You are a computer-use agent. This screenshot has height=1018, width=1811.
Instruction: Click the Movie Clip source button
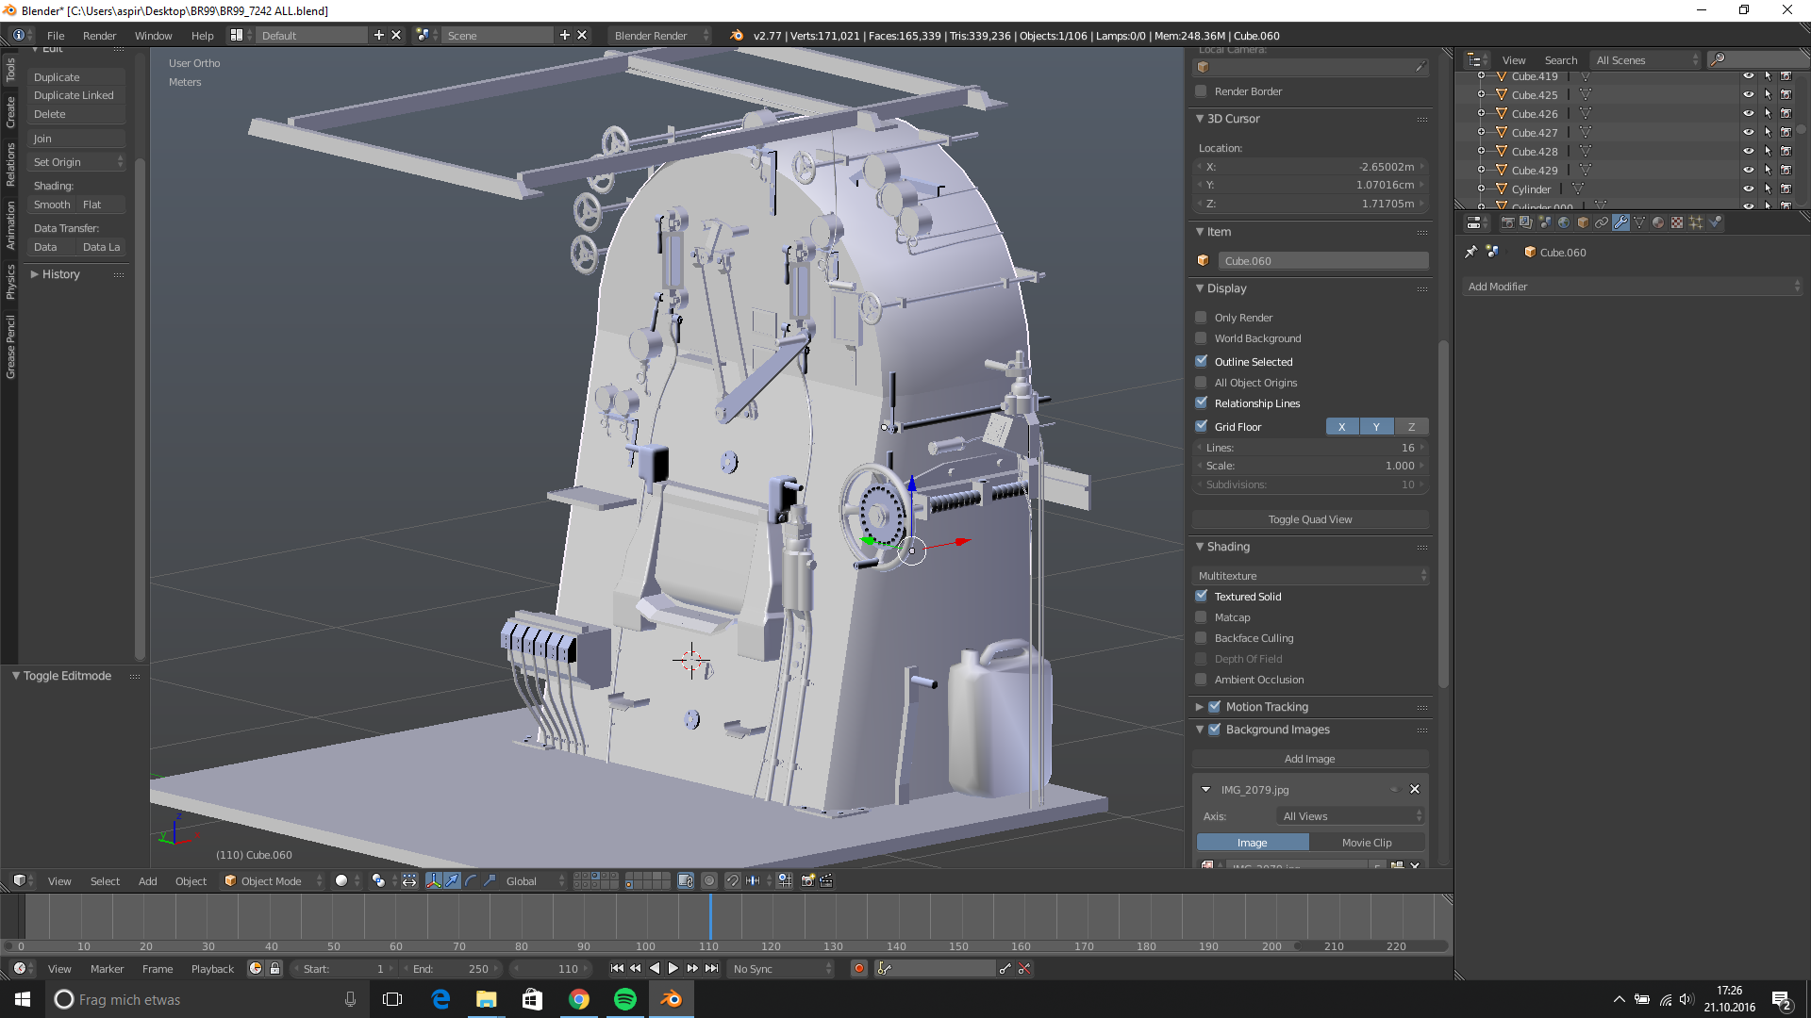pyautogui.click(x=1367, y=843)
